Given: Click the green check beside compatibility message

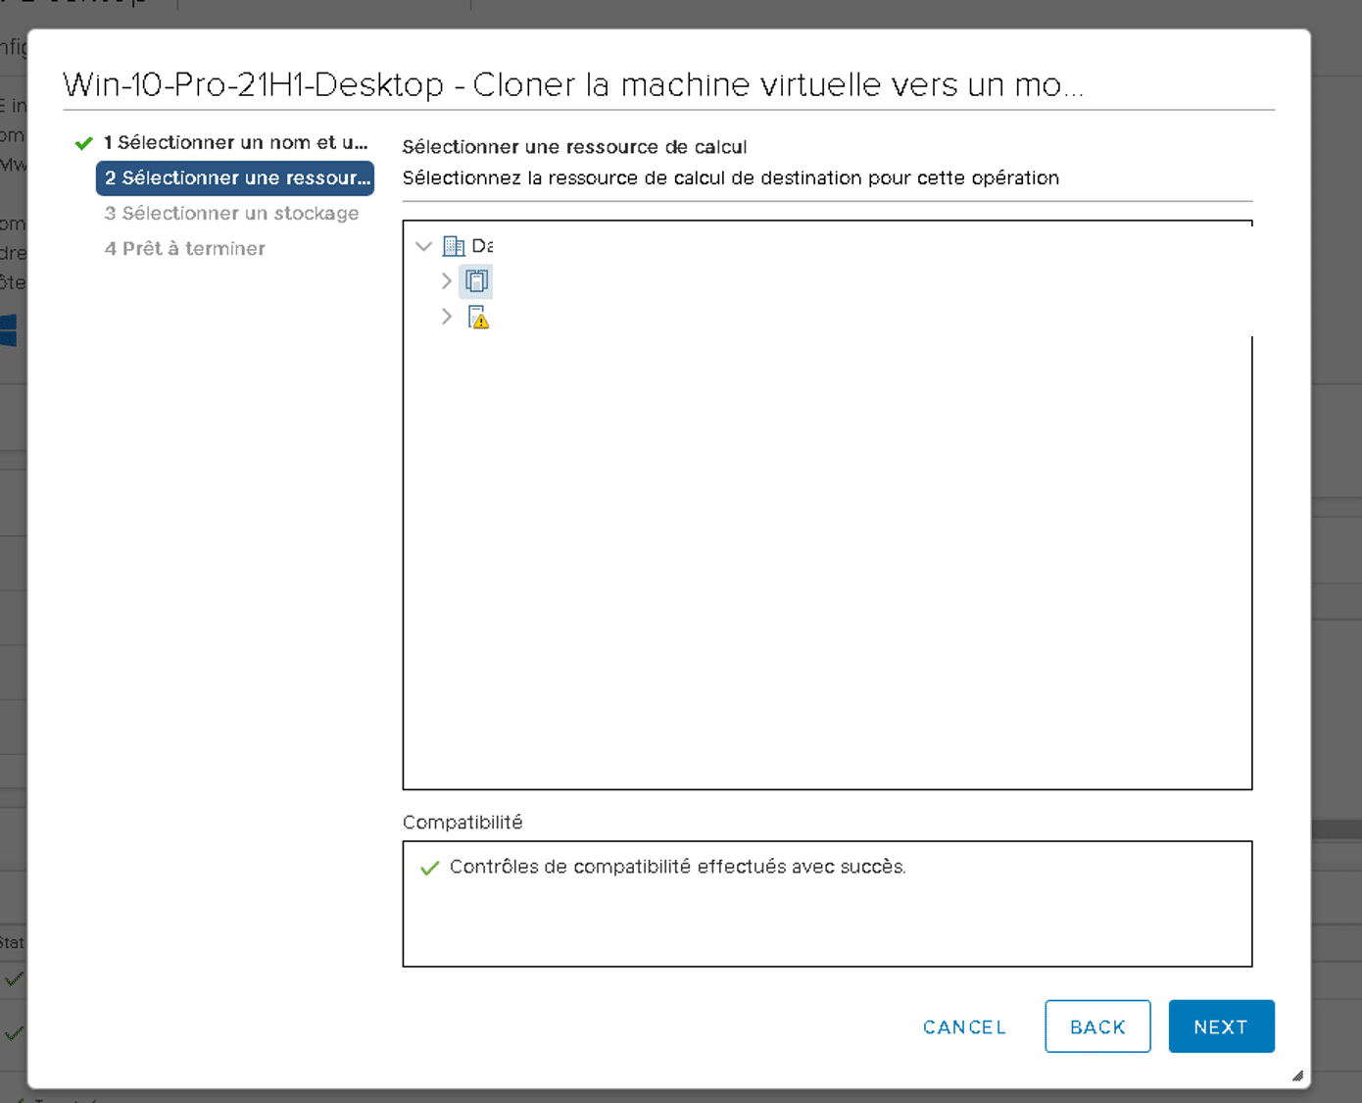Looking at the screenshot, I should (429, 867).
